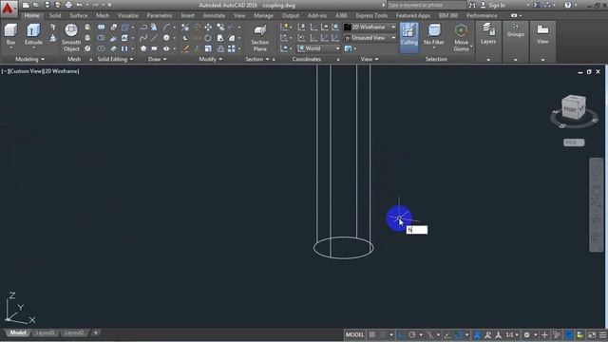Viewport: 608px width, 342px height.
Task: Toggle Clean Screen icon in status bar
Action: coord(592,334)
